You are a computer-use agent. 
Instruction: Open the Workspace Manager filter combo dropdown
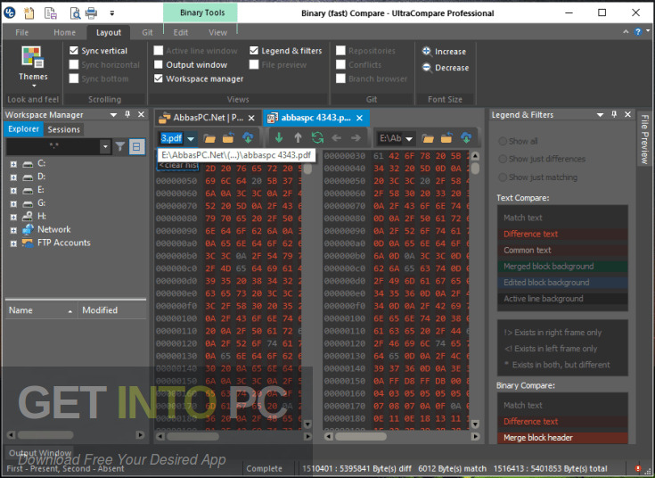click(x=105, y=146)
